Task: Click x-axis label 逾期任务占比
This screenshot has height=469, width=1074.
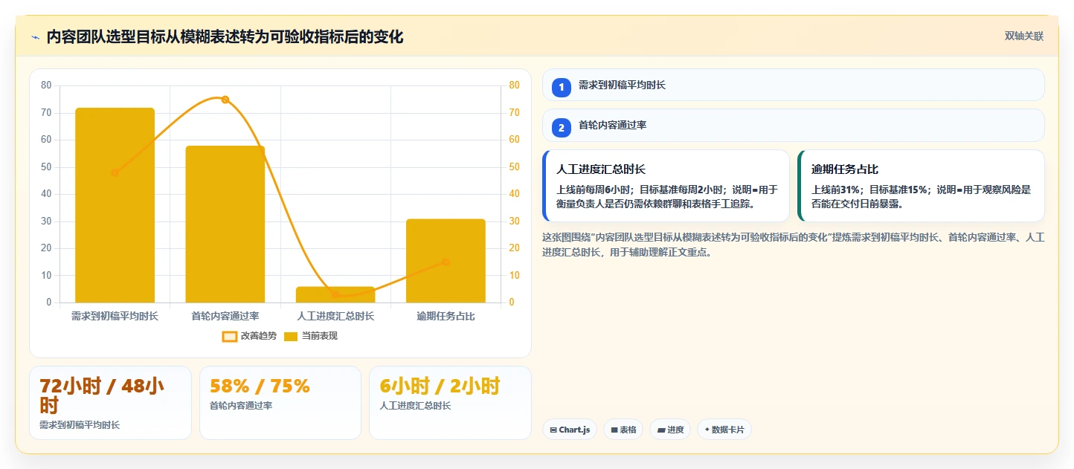Action: [446, 316]
